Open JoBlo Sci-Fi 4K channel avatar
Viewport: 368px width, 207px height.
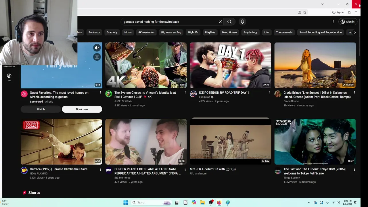109,94
